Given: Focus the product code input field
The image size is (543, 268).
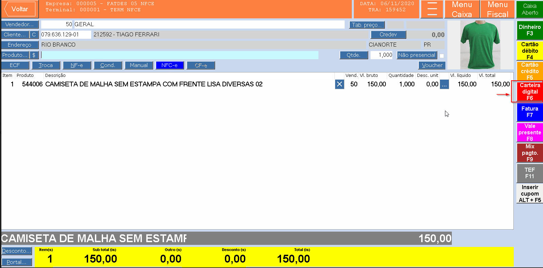Looking at the screenshot, I should pyautogui.click(x=180, y=55).
